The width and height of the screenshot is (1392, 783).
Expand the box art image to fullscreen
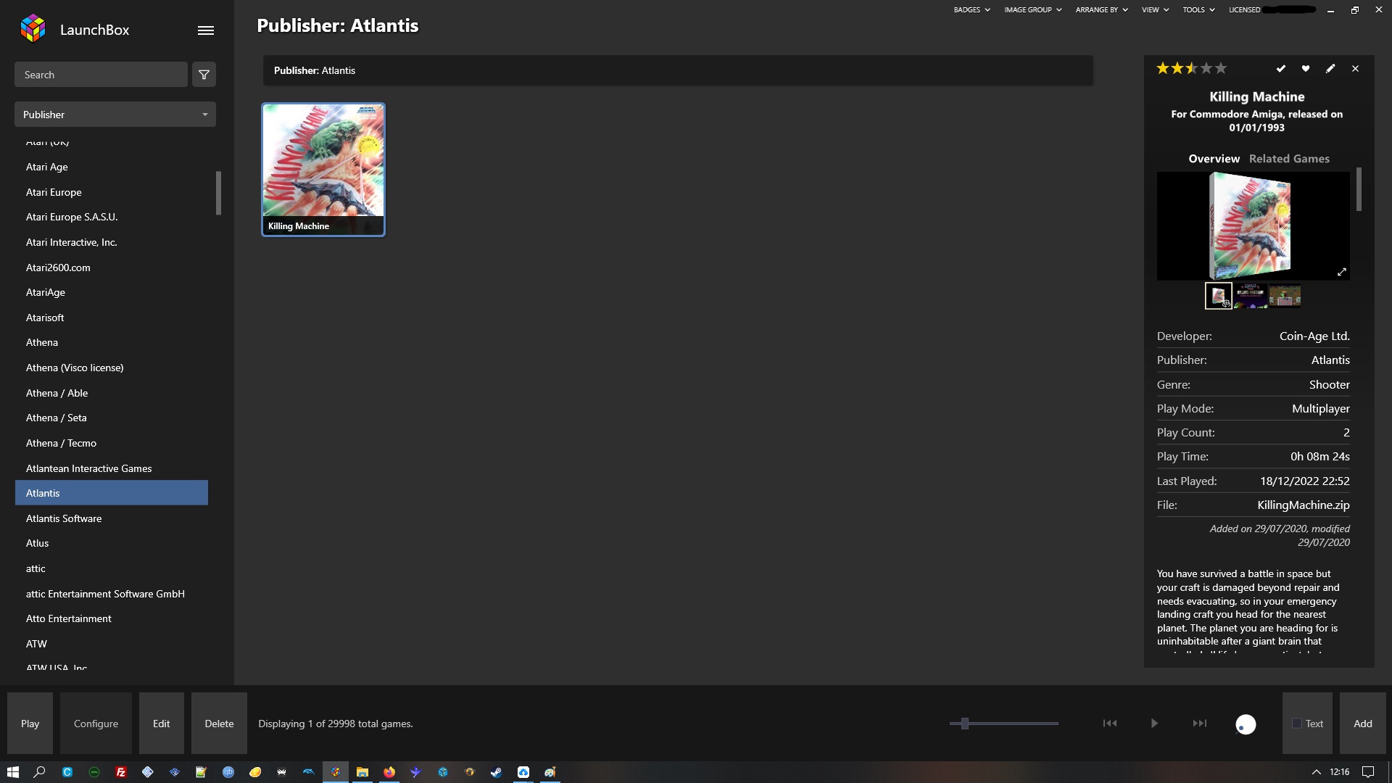pos(1342,272)
